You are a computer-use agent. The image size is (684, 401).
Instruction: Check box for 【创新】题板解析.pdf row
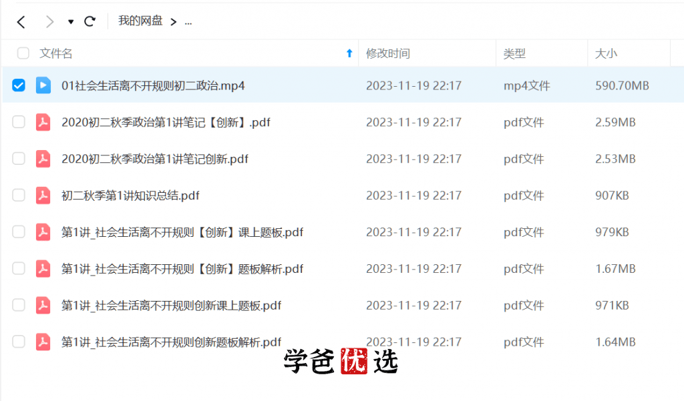18,268
